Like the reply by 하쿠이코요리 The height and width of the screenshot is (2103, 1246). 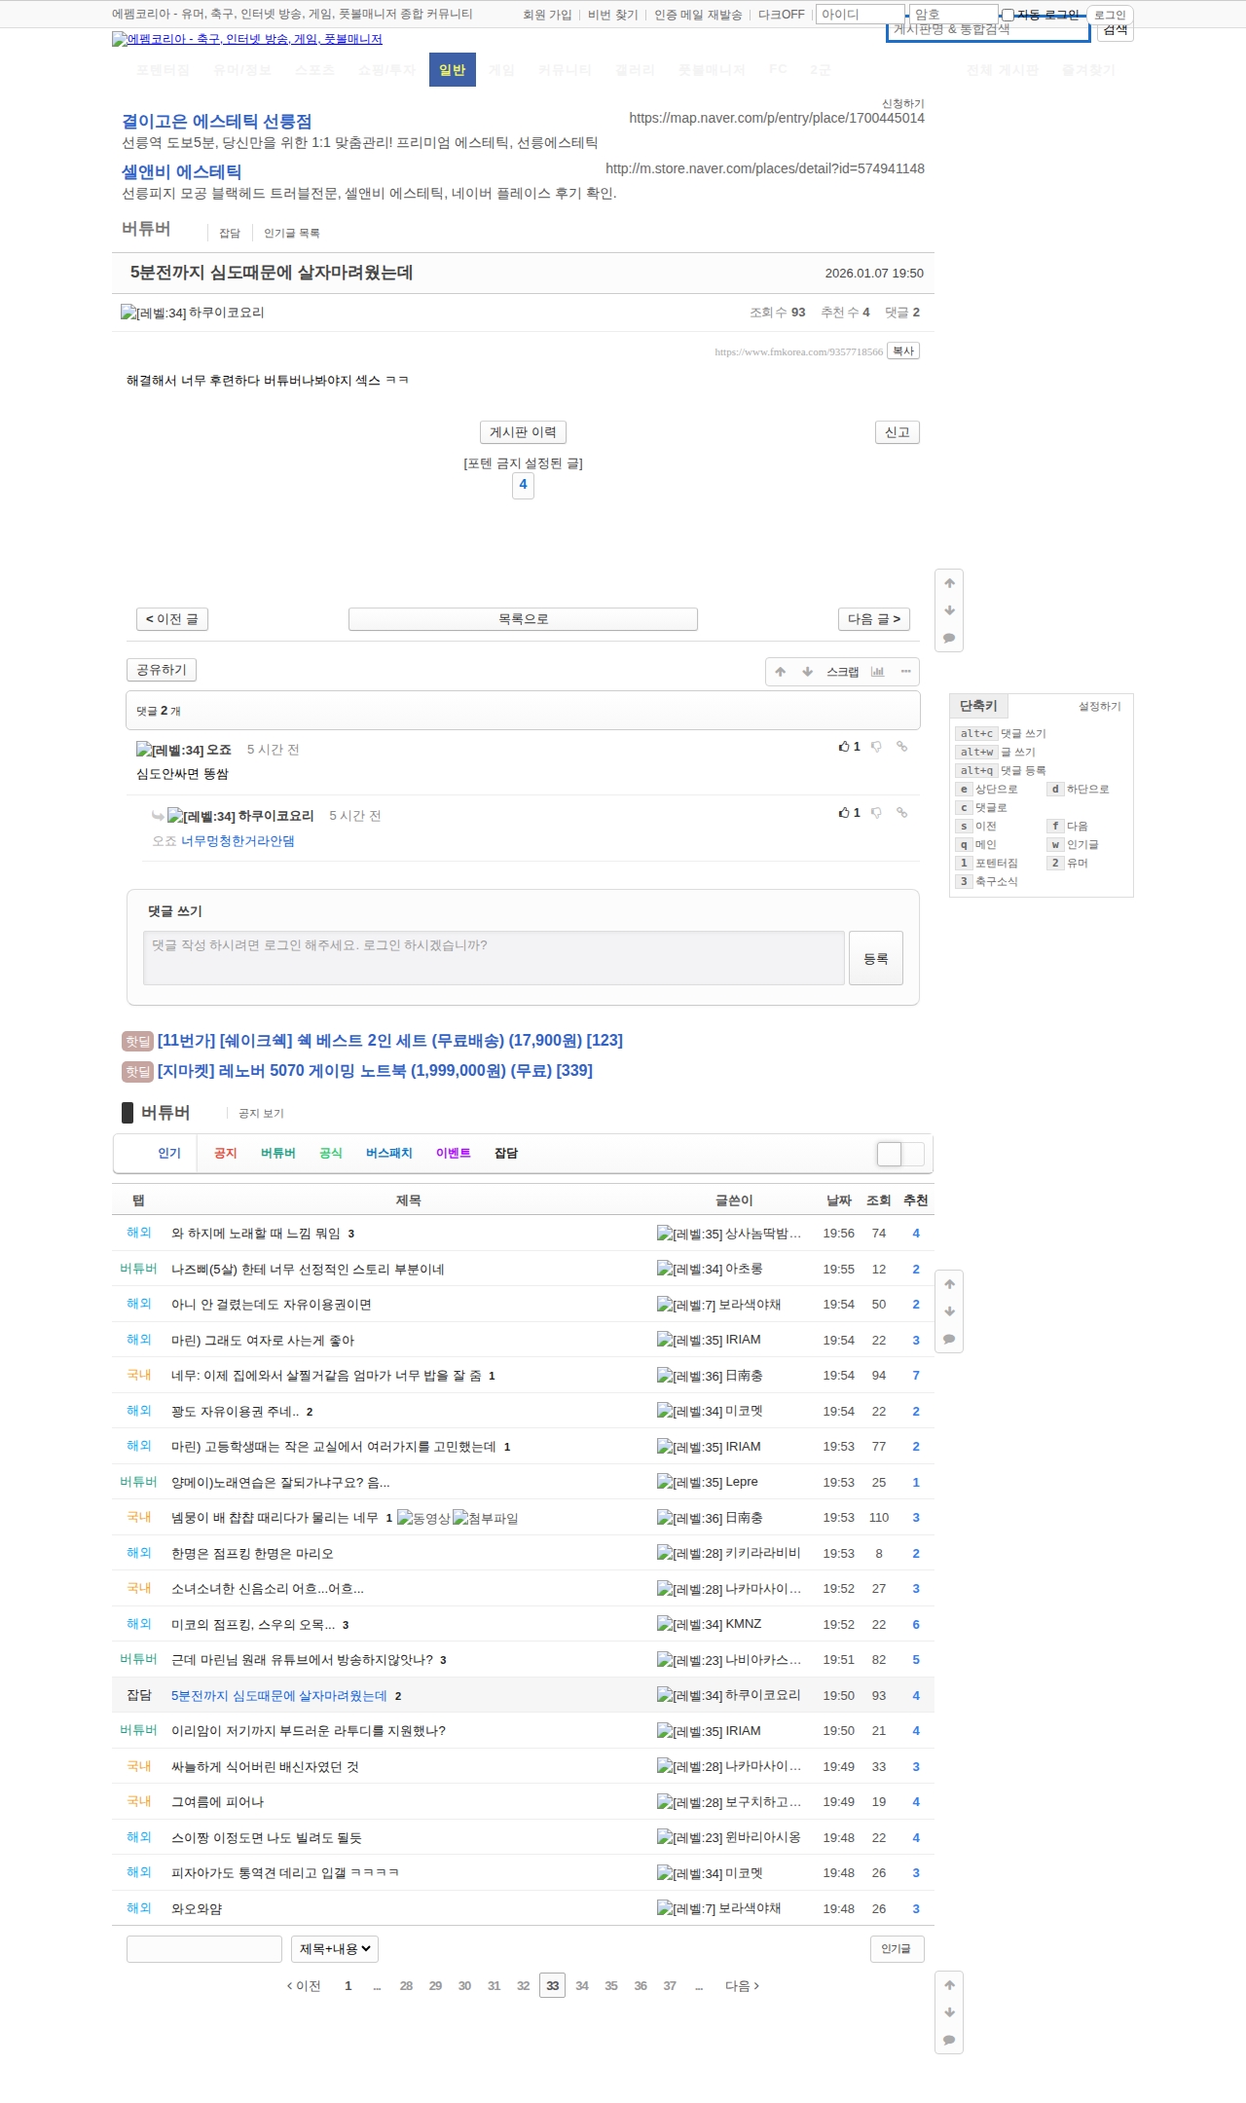[x=849, y=813]
